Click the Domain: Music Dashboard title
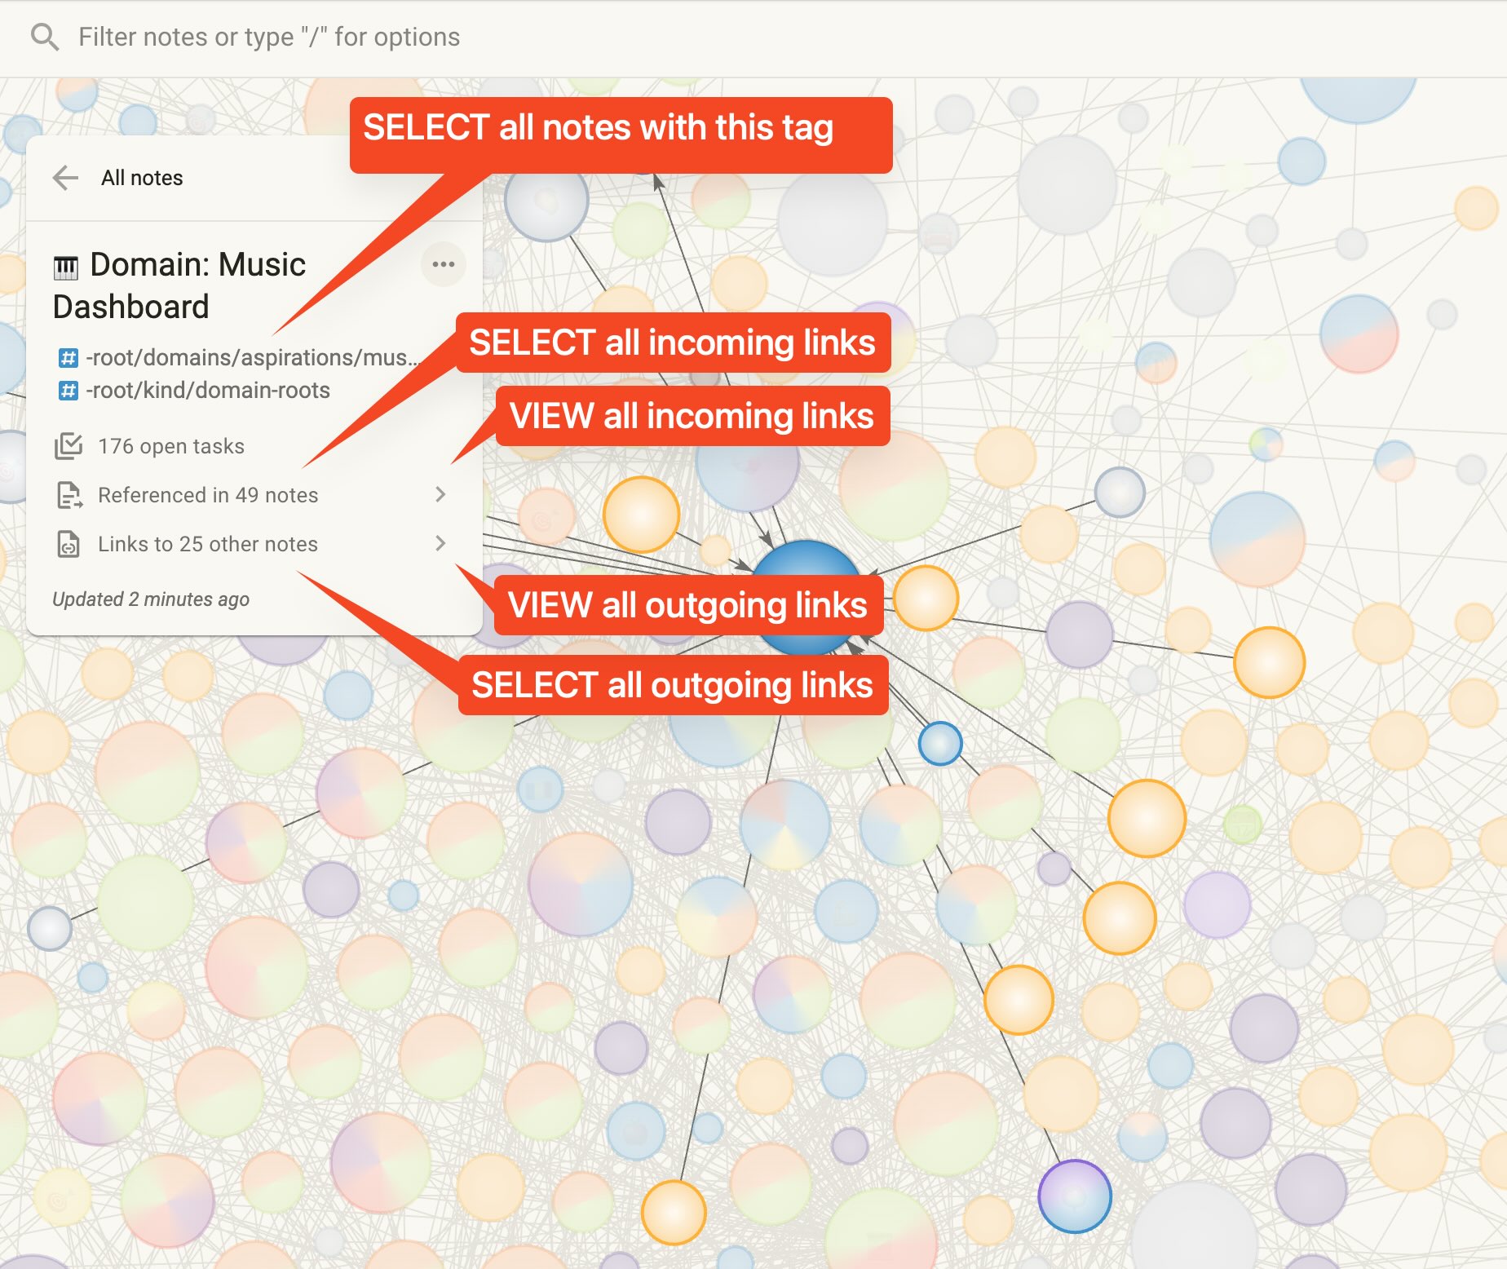This screenshot has height=1269, width=1507. (179, 285)
